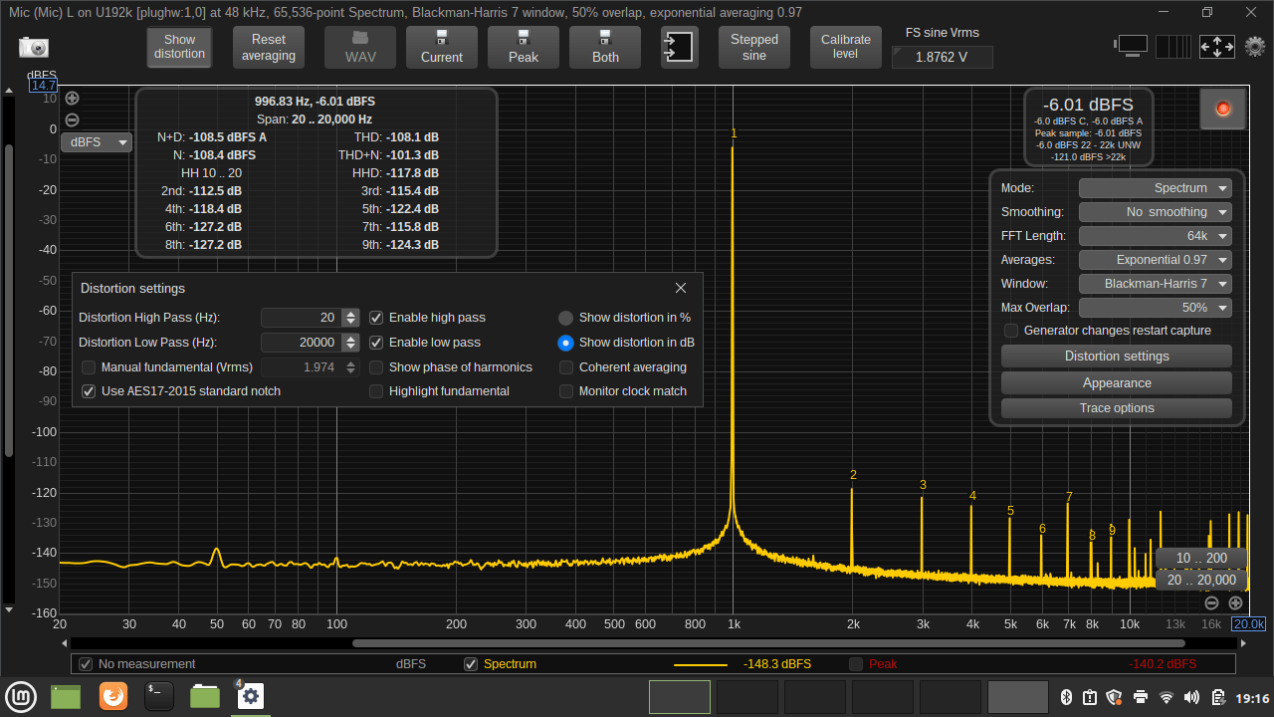Toggle scrollbars display icon

pos(1132,46)
